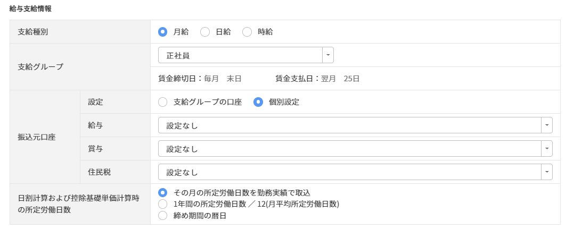Select 支給グループの口座 radio option
The width and height of the screenshot is (574, 229).
(x=163, y=102)
